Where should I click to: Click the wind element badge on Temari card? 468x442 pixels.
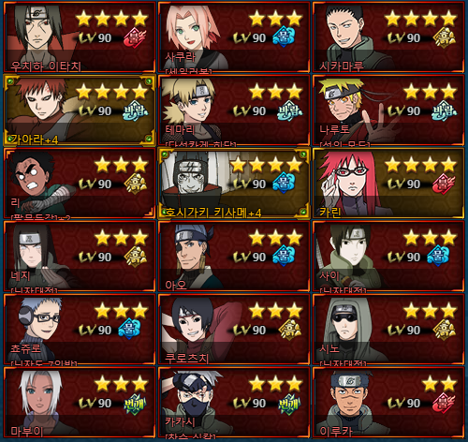tap(290, 110)
